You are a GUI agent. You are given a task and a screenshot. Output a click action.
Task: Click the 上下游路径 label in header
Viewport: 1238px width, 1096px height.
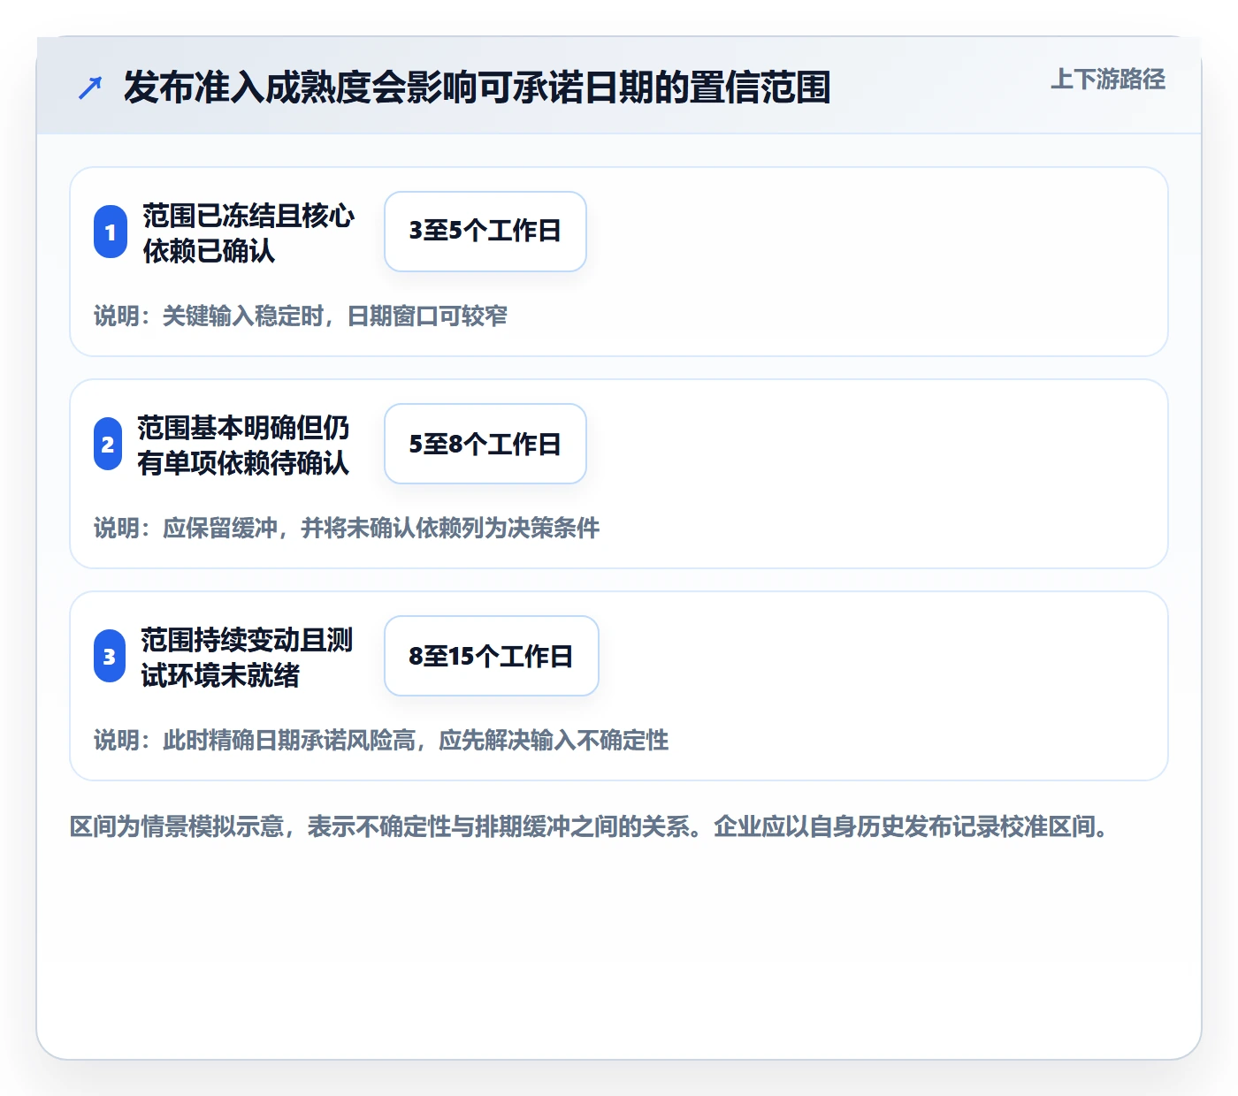(1108, 80)
